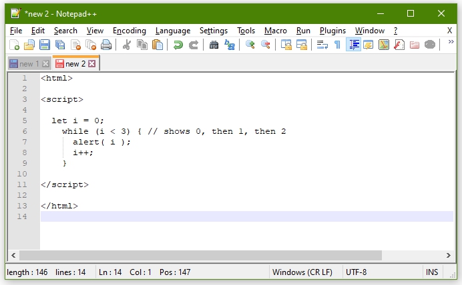
Task: Click length : 146 status entry
Action: (27, 272)
